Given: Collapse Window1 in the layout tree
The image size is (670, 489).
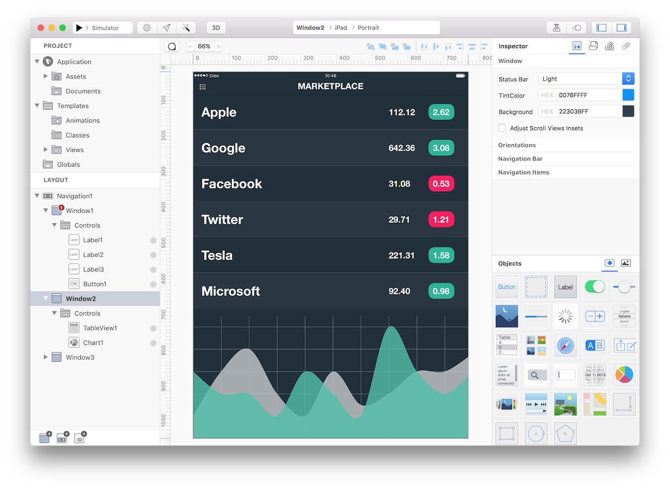Looking at the screenshot, I should click(46, 210).
